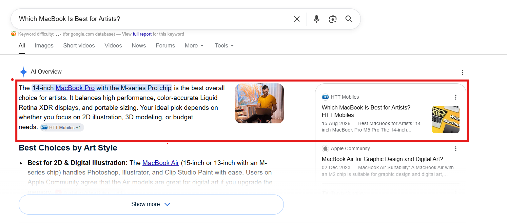Start voice search with the microphone icon
This screenshot has width=507, height=223.
point(316,19)
